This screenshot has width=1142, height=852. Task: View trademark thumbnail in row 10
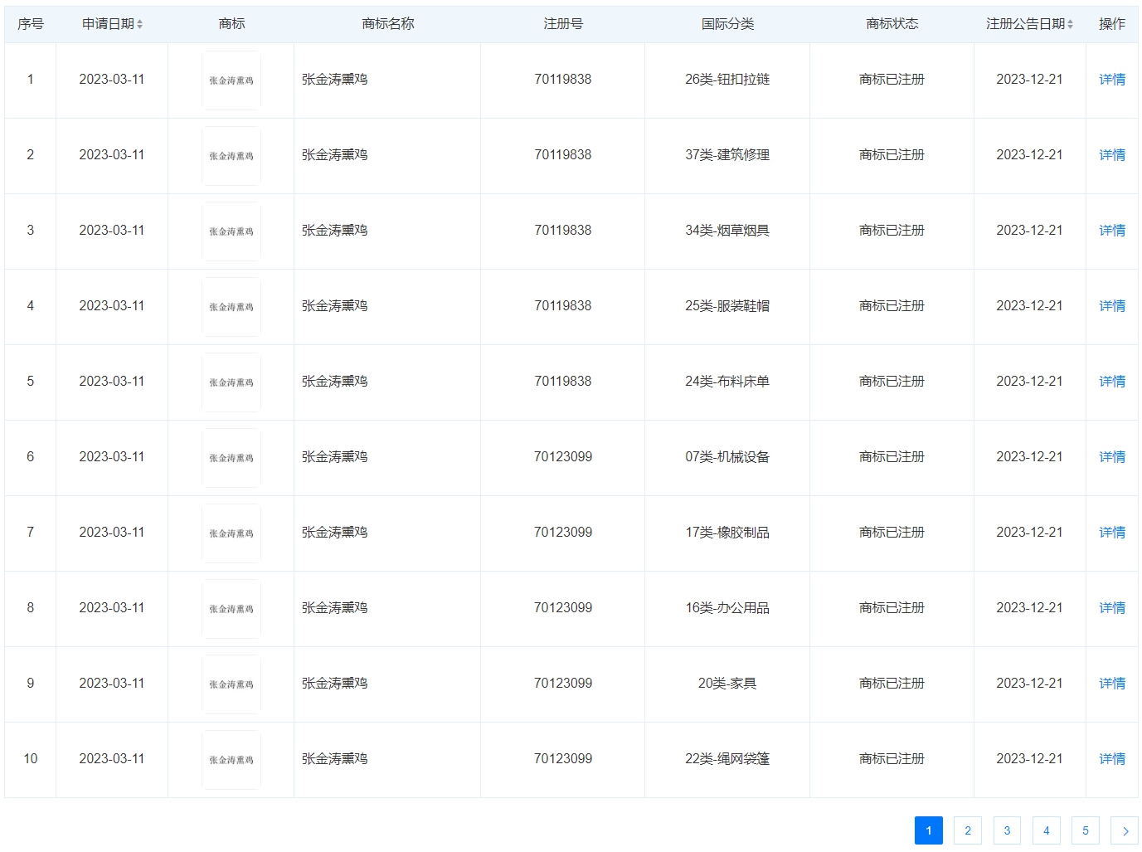coord(231,760)
